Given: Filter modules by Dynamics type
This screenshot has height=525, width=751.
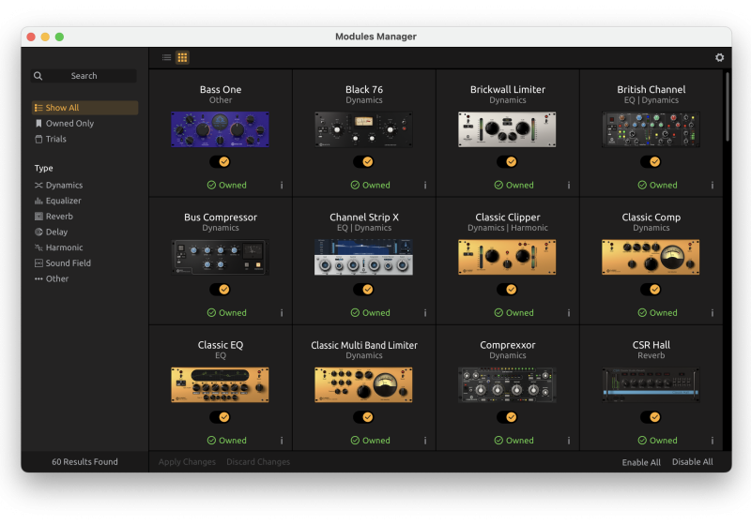Looking at the screenshot, I should 64,186.
